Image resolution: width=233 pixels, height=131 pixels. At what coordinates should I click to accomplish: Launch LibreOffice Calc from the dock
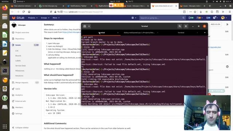(5, 35)
